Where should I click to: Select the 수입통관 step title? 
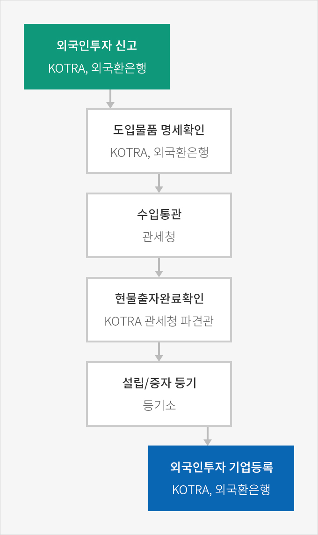tap(159, 214)
